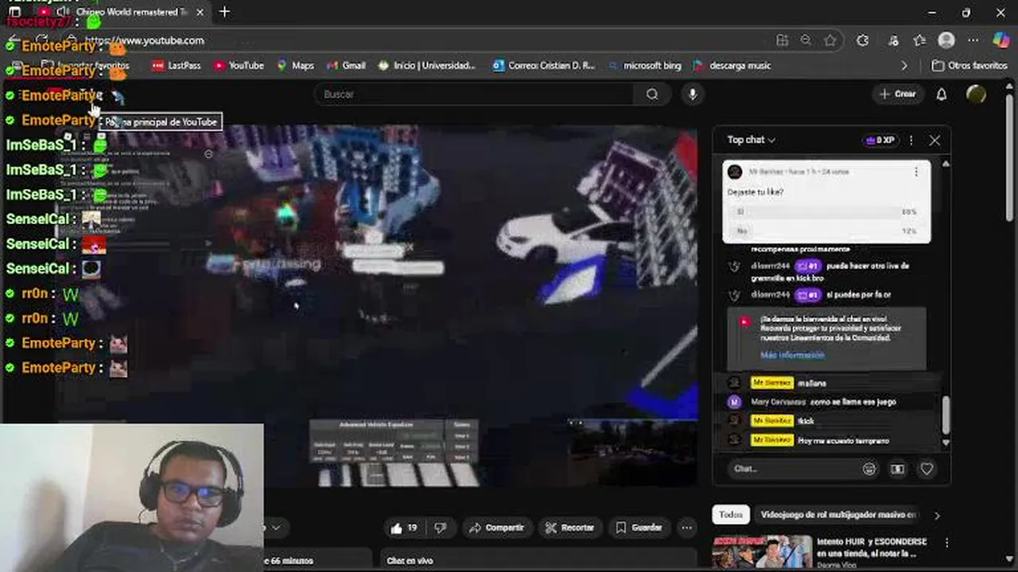Select No option in the poll

[827, 230]
